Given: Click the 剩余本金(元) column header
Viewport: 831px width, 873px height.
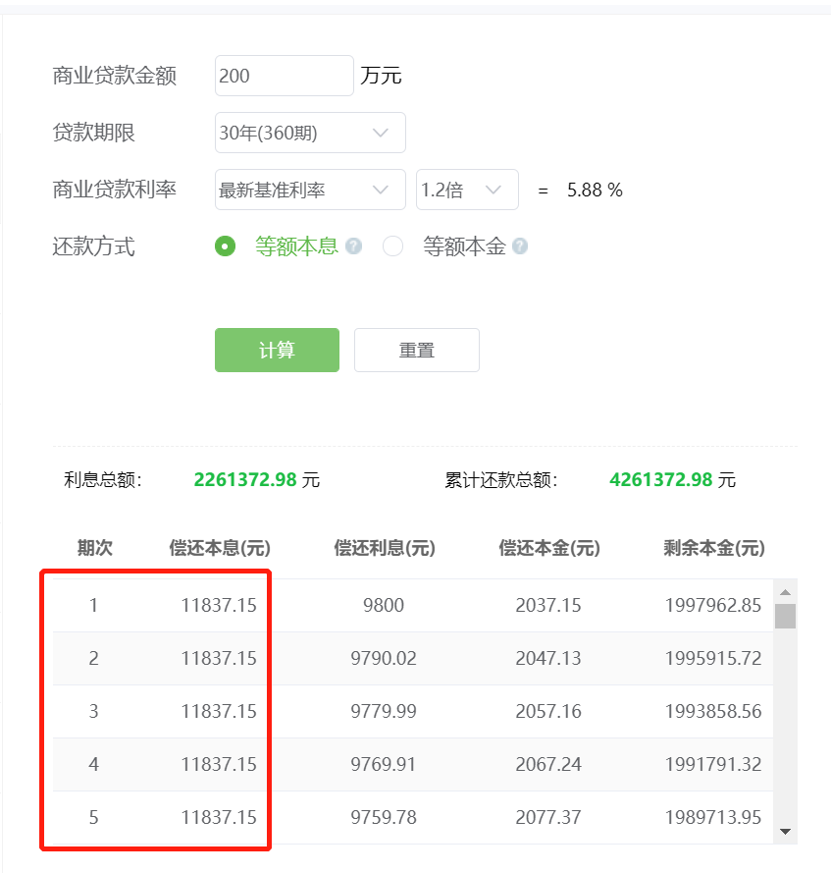Looking at the screenshot, I should point(713,548).
